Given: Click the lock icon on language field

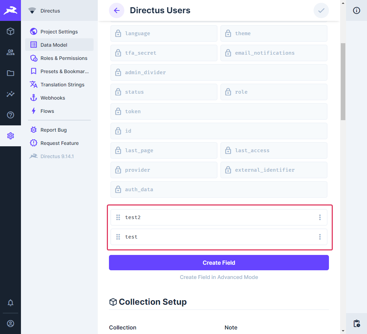Looking at the screenshot, I should (x=118, y=33).
